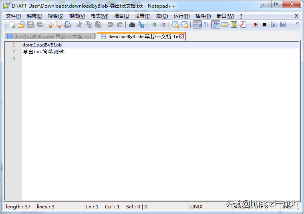Screen dimensions: 304x214
Task: Click UNIX line ending status field
Action: coord(196,207)
